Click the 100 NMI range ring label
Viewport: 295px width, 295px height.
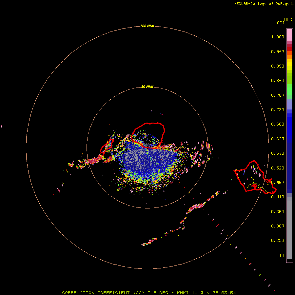pyautogui.click(x=147, y=26)
